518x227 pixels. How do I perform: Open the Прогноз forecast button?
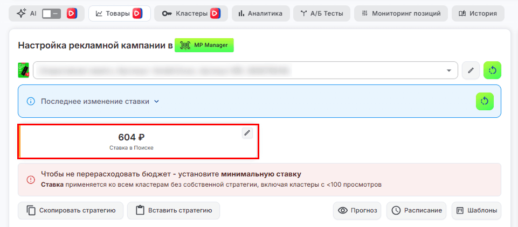point(357,210)
